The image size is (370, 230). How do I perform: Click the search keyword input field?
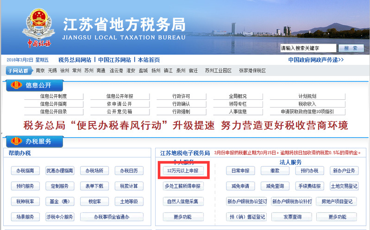(x=308, y=48)
